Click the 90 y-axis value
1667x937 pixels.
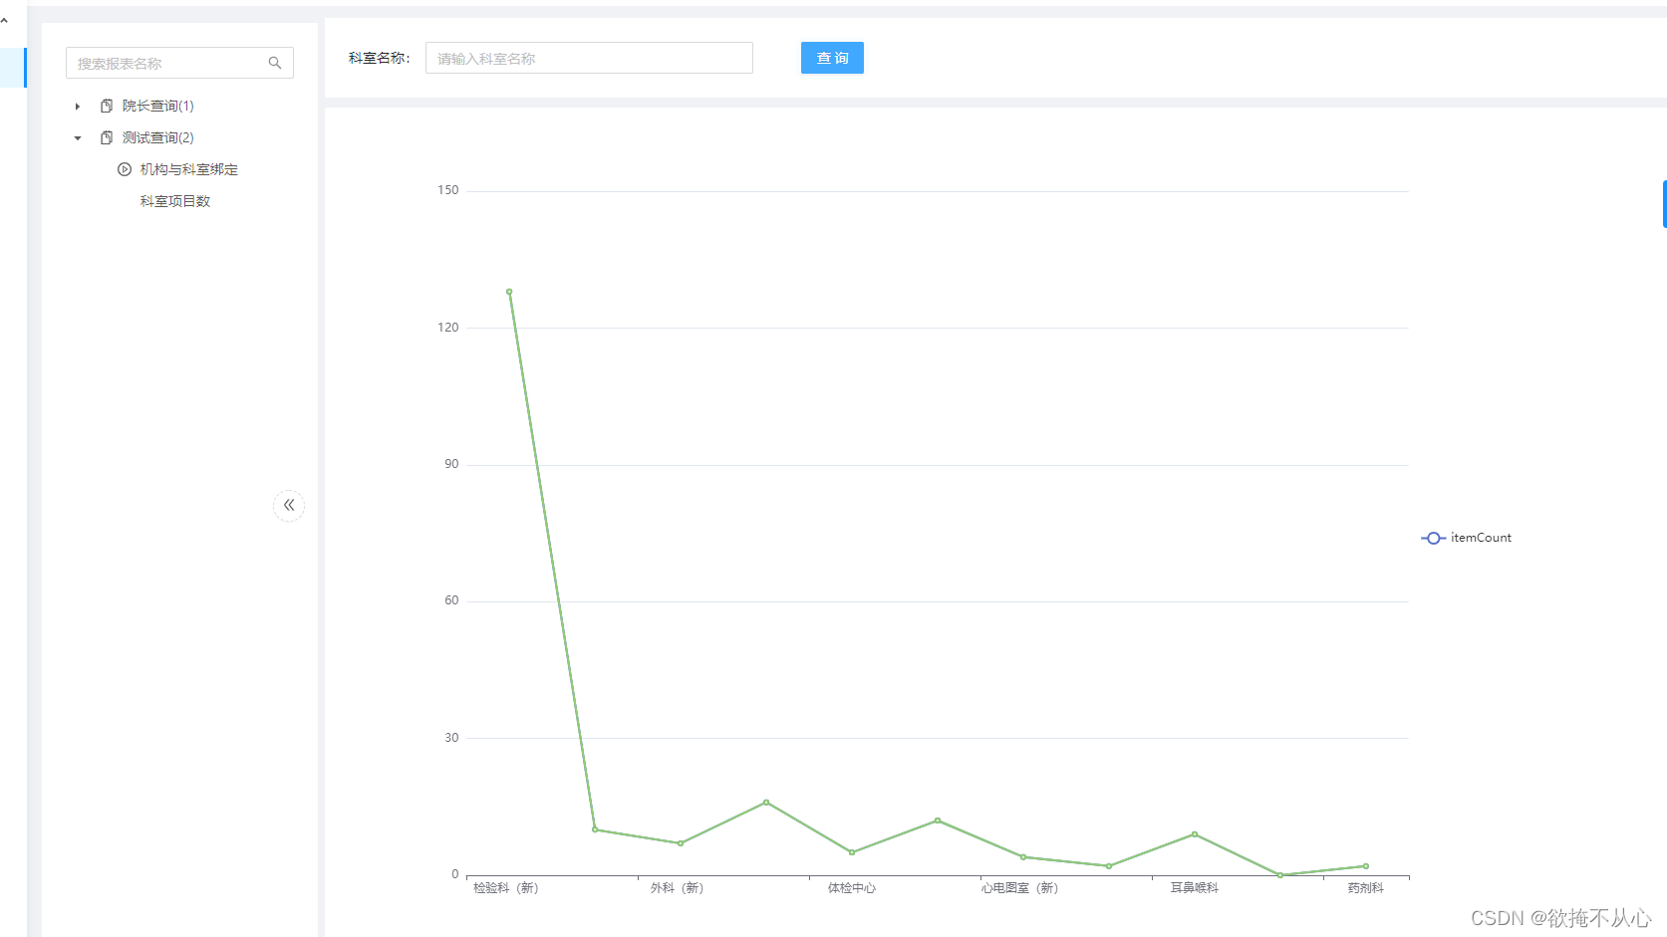(452, 464)
